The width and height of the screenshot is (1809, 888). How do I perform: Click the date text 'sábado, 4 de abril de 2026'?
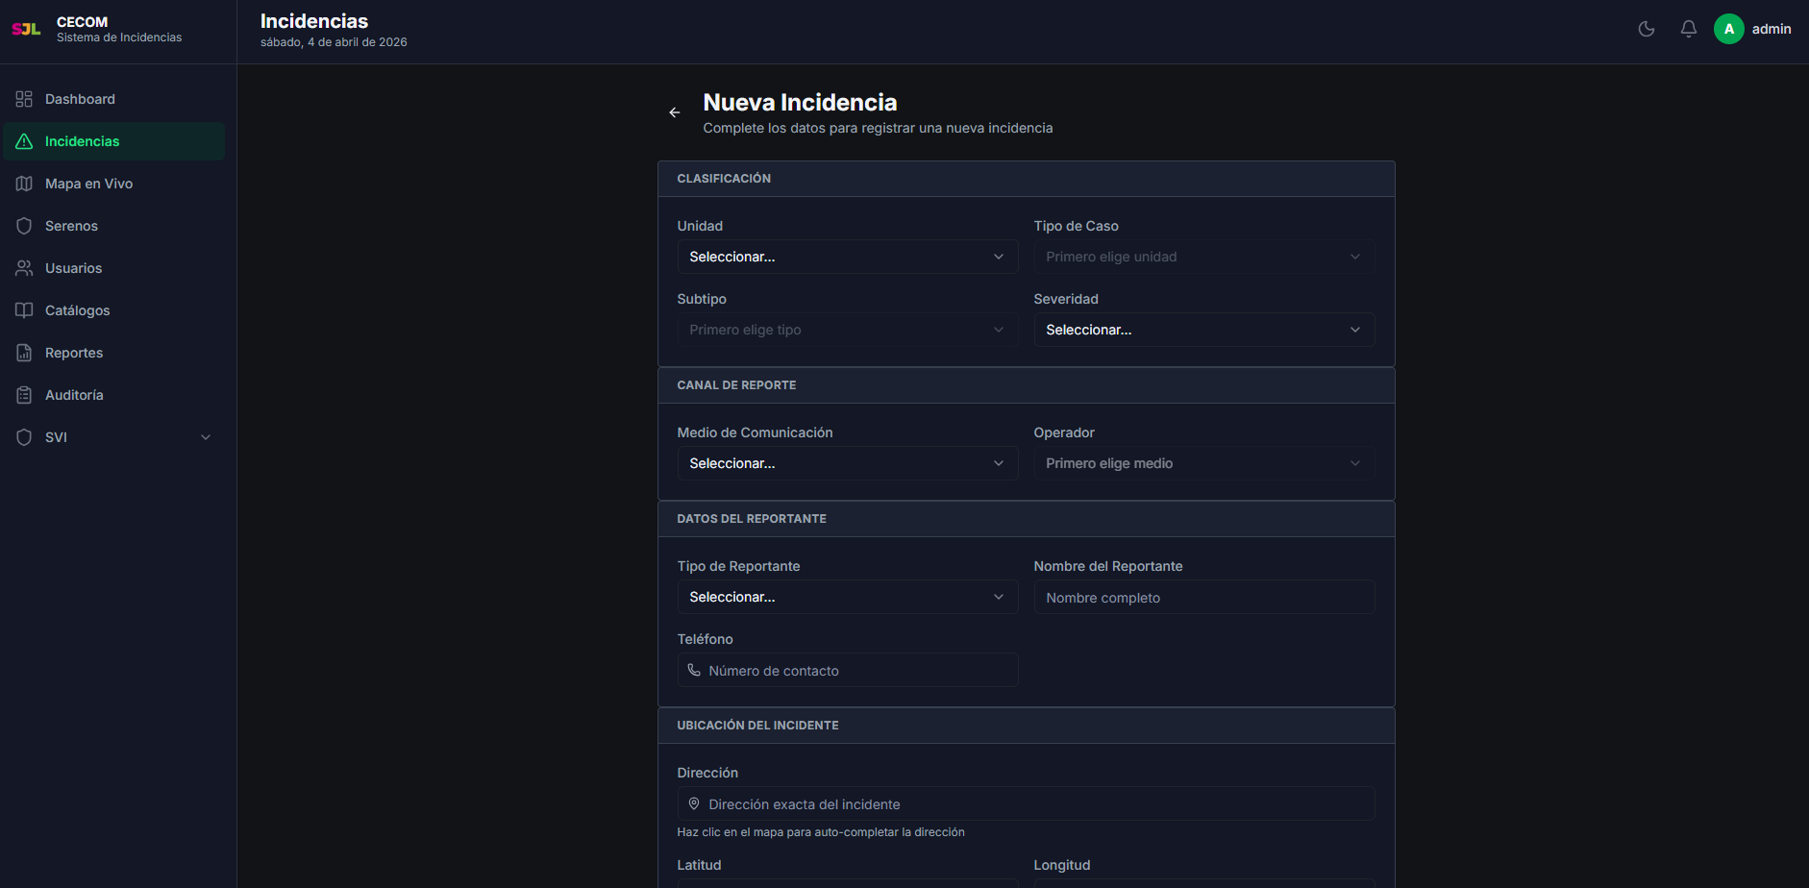334,42
